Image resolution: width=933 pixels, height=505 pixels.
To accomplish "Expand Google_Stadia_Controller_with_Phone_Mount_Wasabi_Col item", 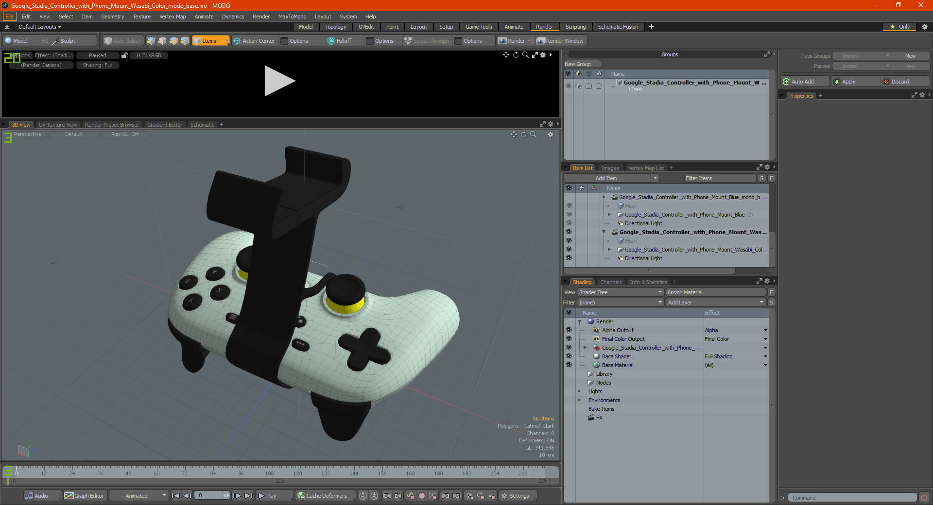I will pyautogui.click(x=609, y=250).
